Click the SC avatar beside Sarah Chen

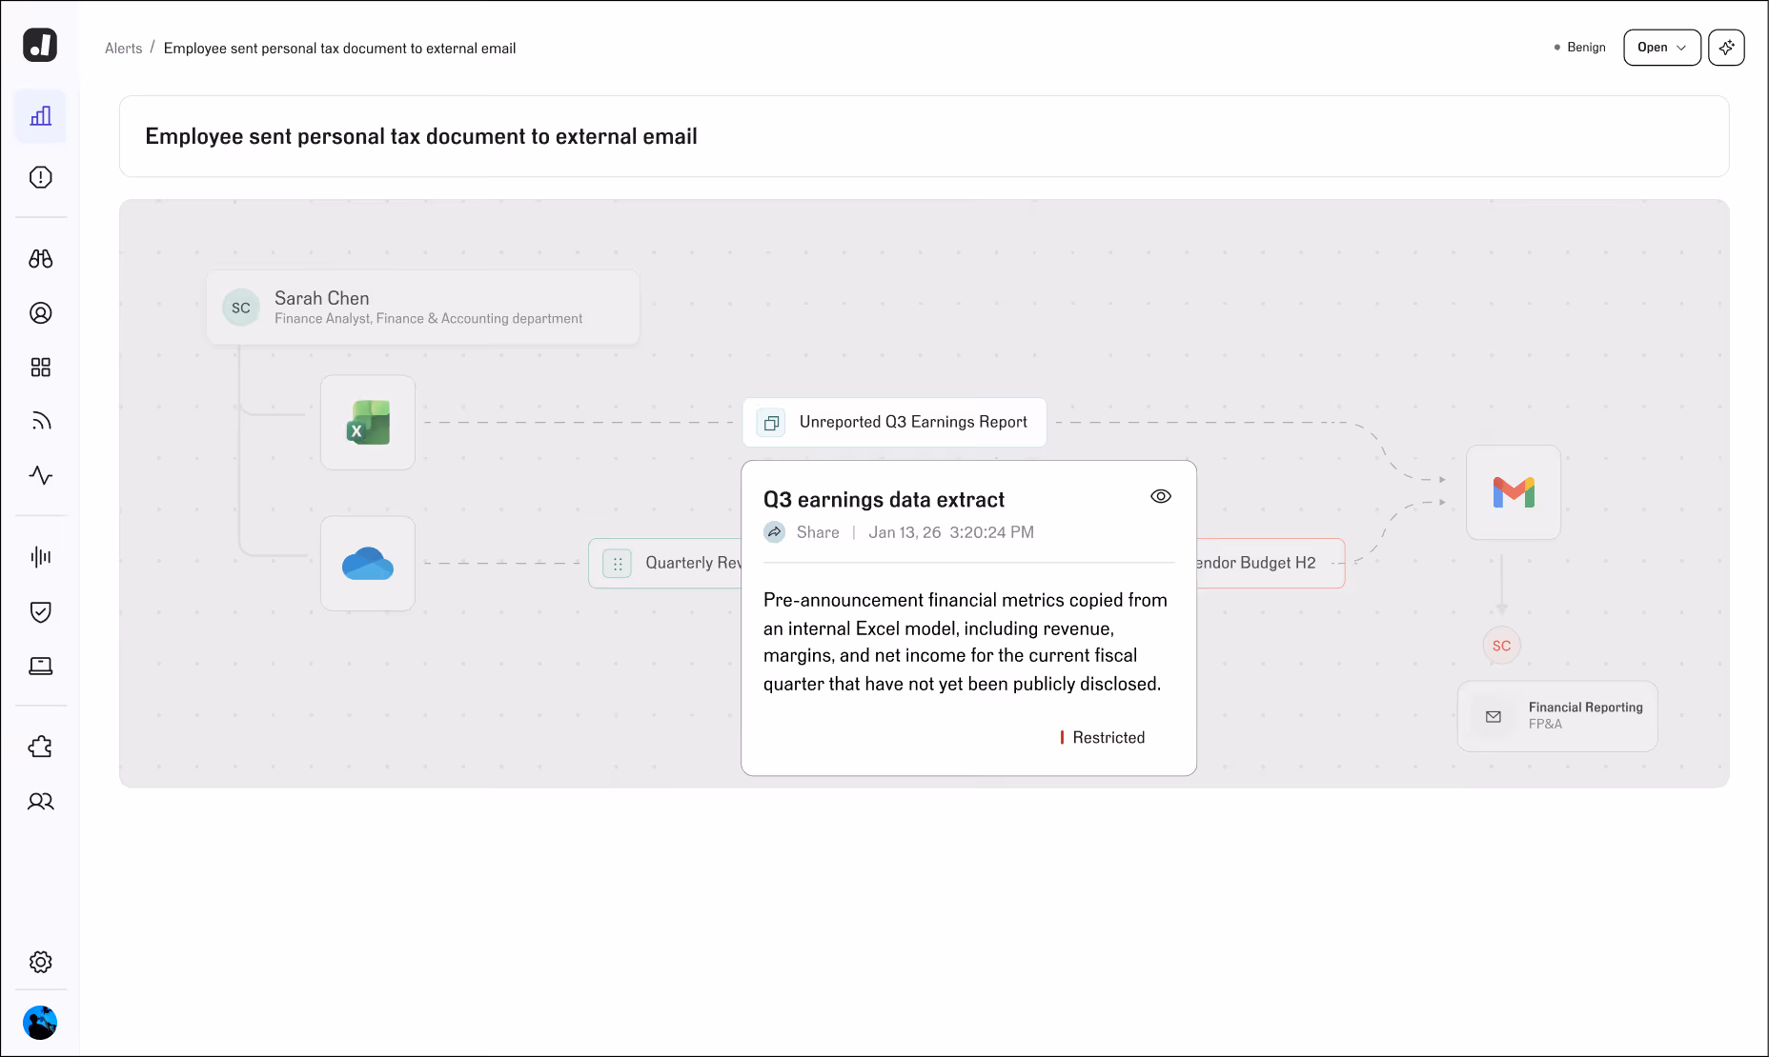241,308
